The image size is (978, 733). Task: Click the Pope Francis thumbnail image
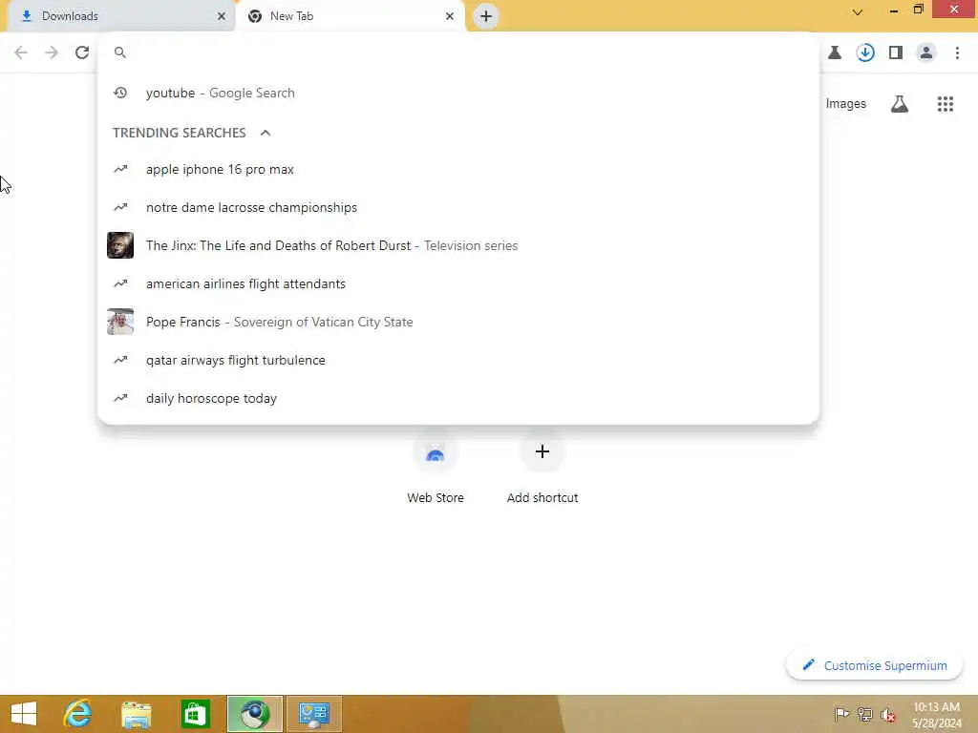coord(120,322)
